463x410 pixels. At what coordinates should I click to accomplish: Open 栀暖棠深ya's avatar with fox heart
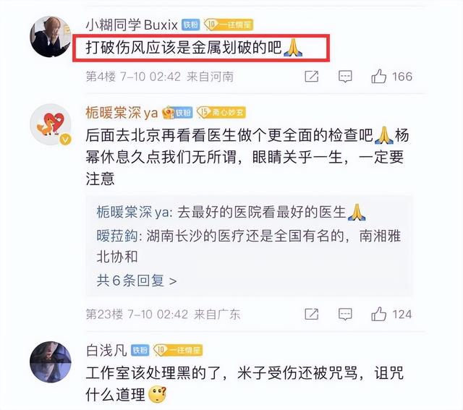tap(51, 124)
